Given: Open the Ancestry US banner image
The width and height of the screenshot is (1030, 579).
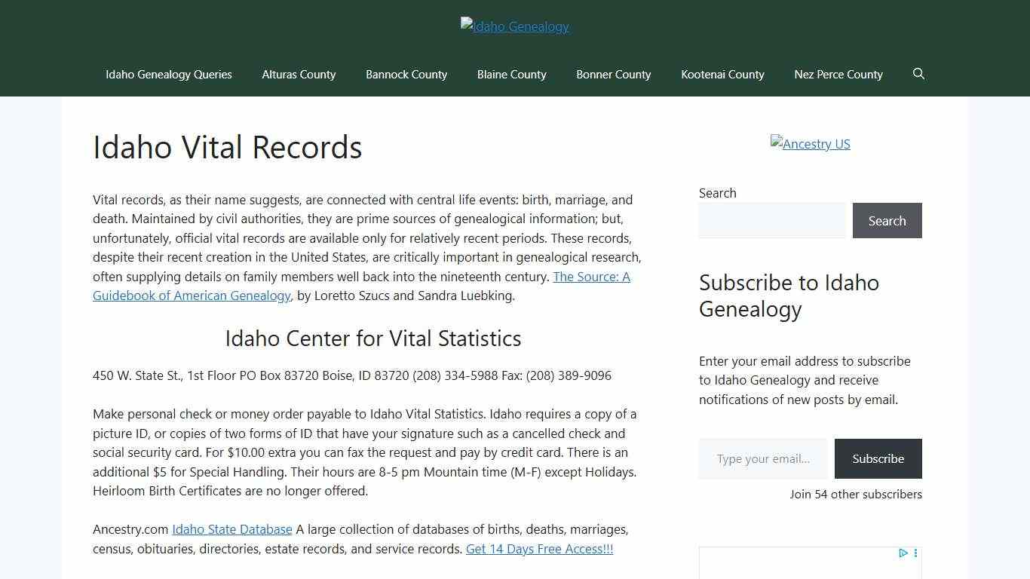Looking at the screenshot, I should (810, 143).
